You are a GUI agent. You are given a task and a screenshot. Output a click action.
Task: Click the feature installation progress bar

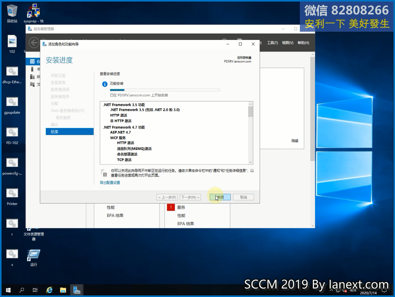click(165, 90)
